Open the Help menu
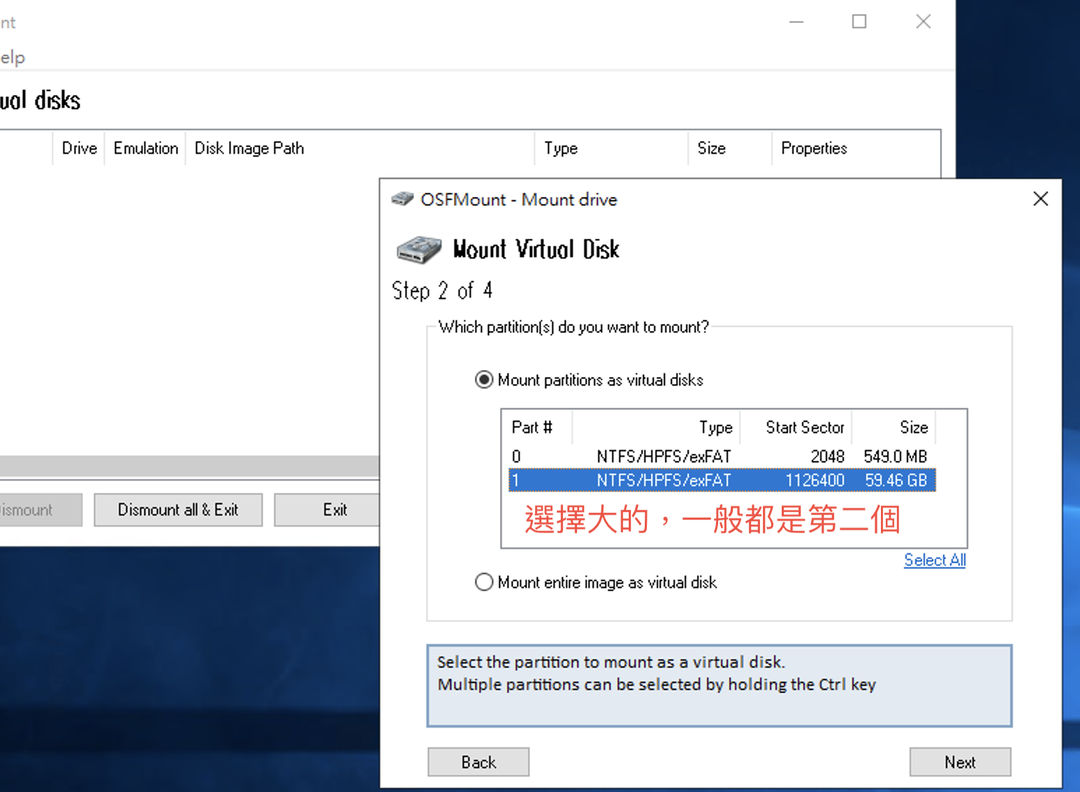The image size is (1080, 792). [x=13, y=57]
